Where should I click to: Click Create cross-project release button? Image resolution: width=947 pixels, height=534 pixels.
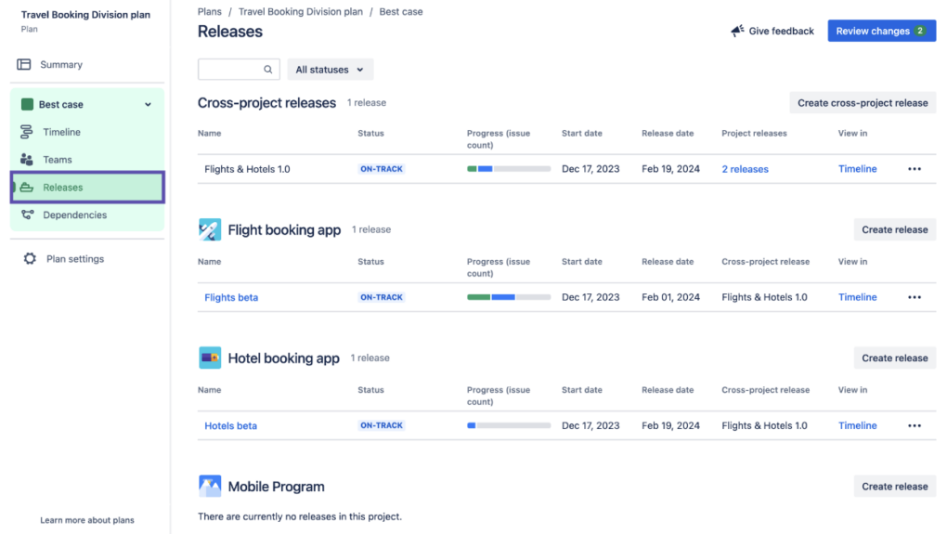tap(863, 103)
